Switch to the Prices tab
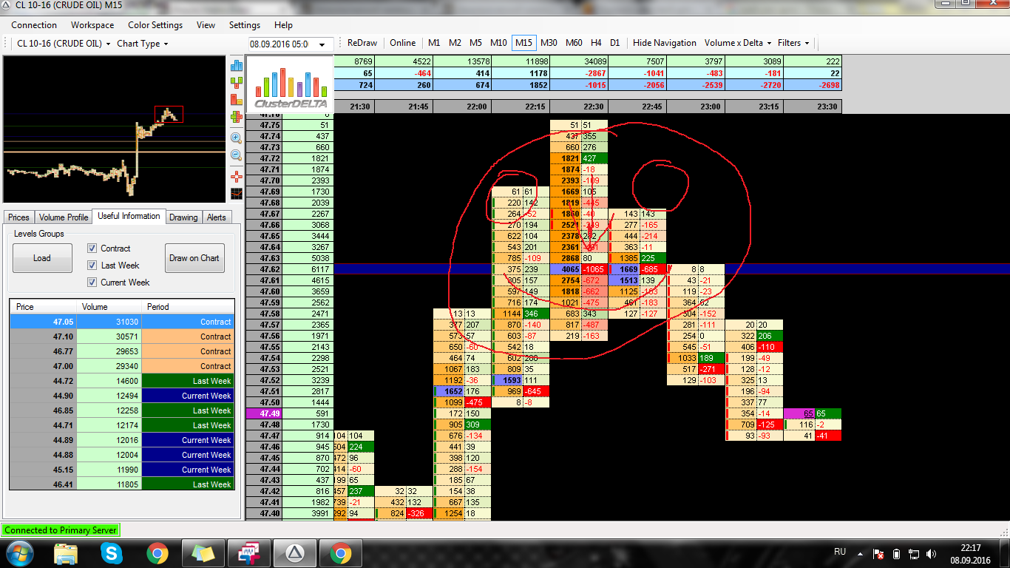This screenshot has width=1010, height=568. (18, 217)
